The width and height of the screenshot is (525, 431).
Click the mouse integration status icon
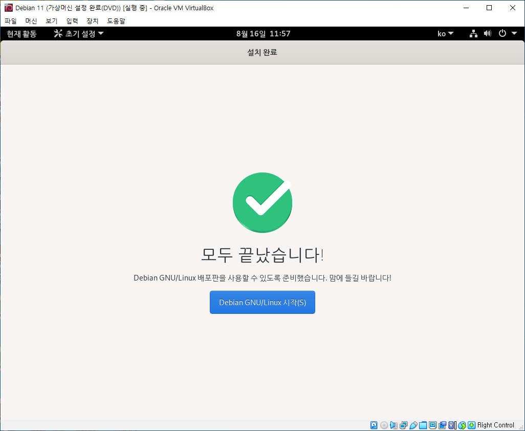462,425
